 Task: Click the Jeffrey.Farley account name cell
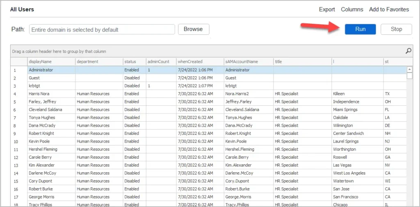249,102
